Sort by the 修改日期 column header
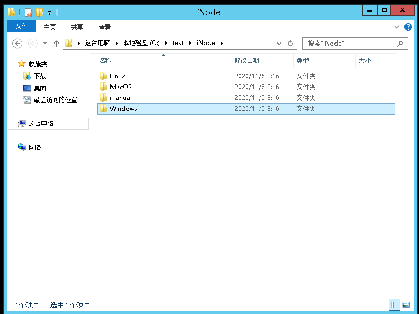 pyautogui.click(x=262, y=61)
